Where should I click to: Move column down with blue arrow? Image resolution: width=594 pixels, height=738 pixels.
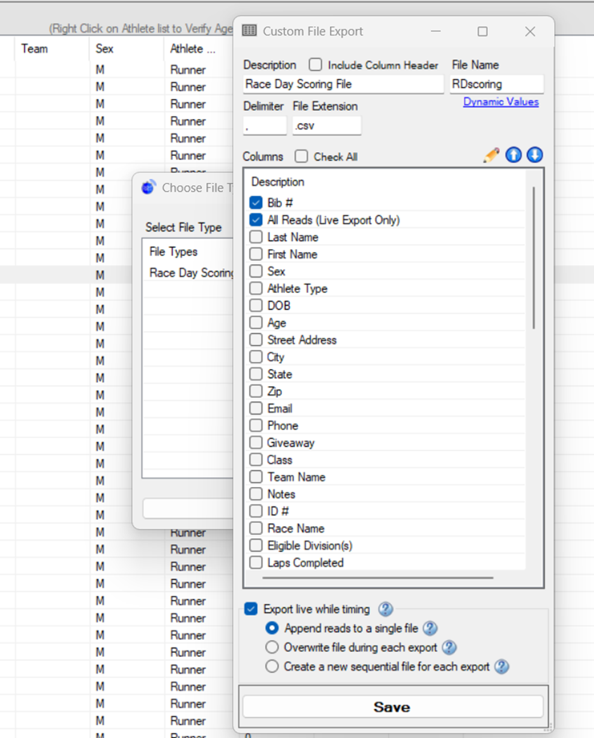(534, 155)
